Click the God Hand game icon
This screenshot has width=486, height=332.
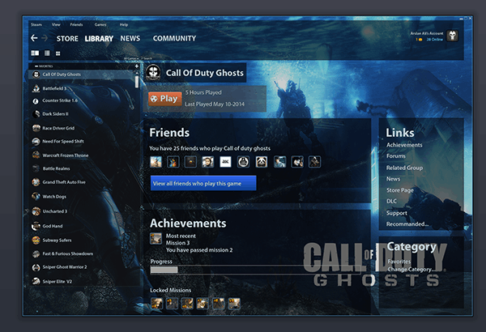[36, 226]
